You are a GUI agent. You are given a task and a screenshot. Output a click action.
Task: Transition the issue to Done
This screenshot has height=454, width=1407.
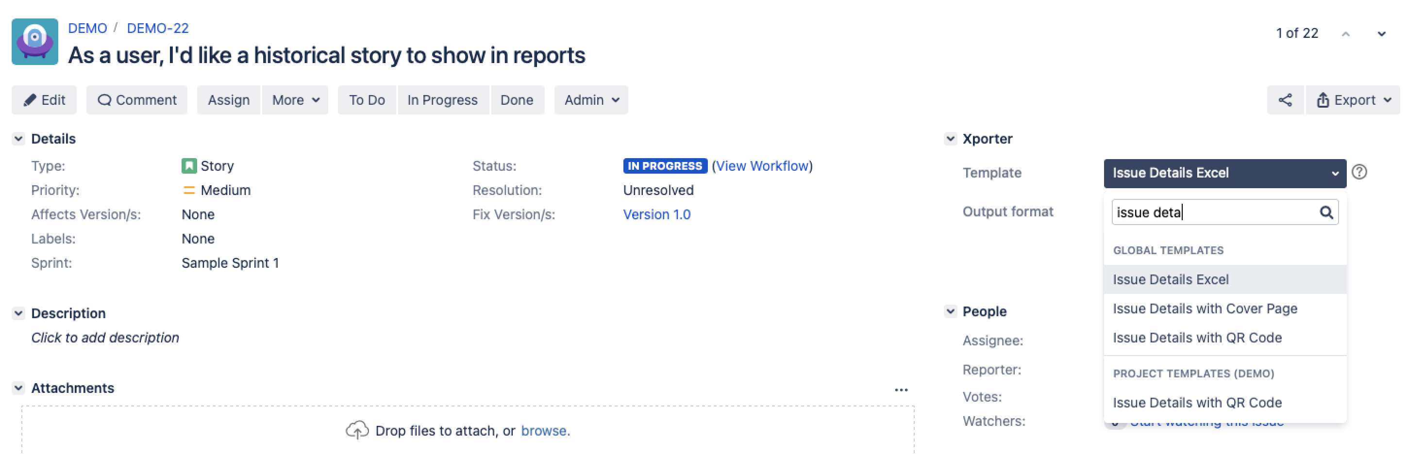(x=516, y=100)
